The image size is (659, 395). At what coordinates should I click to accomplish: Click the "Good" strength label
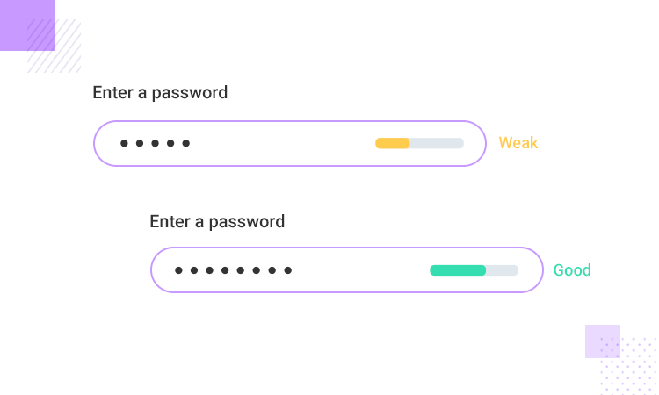tap(572, 269)
